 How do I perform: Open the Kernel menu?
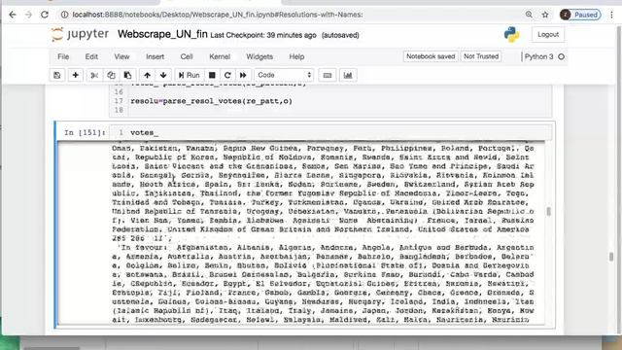click(220, 56)
